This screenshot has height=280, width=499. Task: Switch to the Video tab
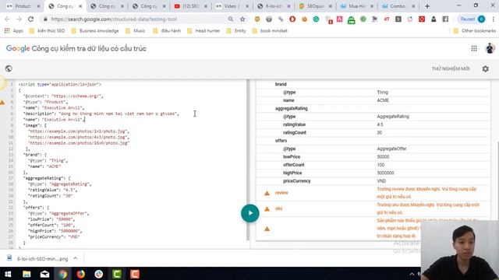point(232,6)
